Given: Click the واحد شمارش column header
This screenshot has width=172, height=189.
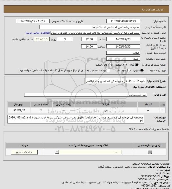Looking at the screenshot, I should coord(63,104).
